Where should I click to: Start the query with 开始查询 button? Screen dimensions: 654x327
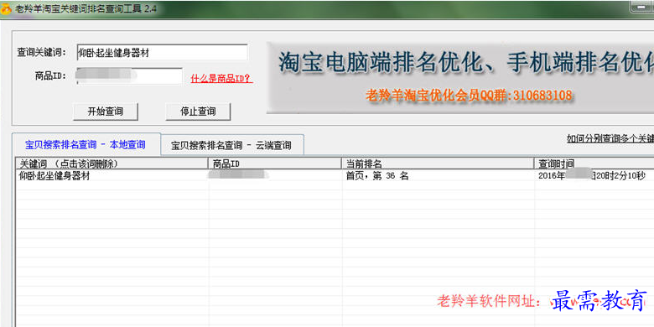(x=106, y=112)
